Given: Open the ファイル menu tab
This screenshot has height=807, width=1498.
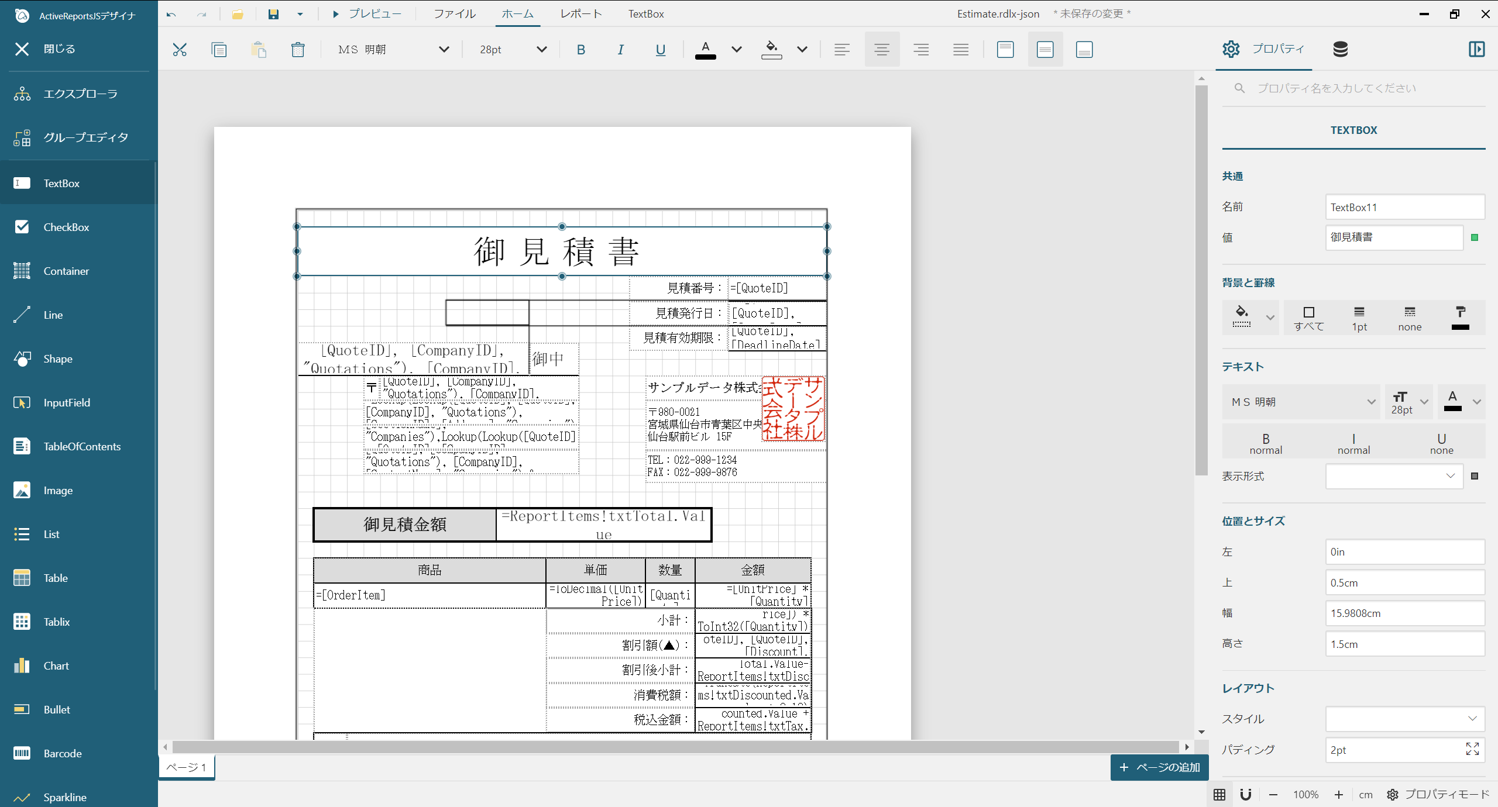Looking at the screenshot, I should 455,14.
